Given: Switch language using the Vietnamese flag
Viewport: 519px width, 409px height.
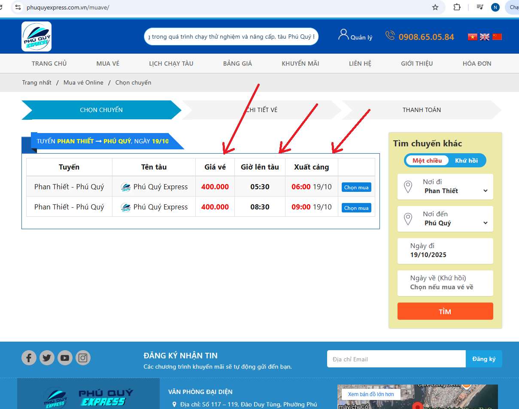Looking at the screenshot, I should (473, 37).
